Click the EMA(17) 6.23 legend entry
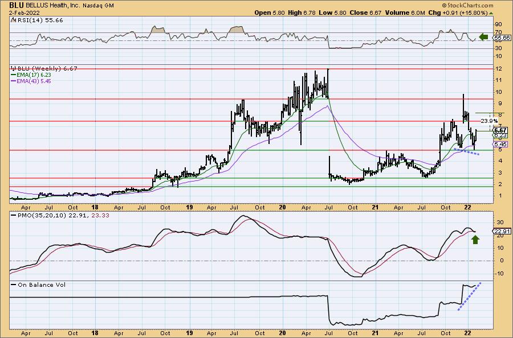 click(x=34, y=75)
